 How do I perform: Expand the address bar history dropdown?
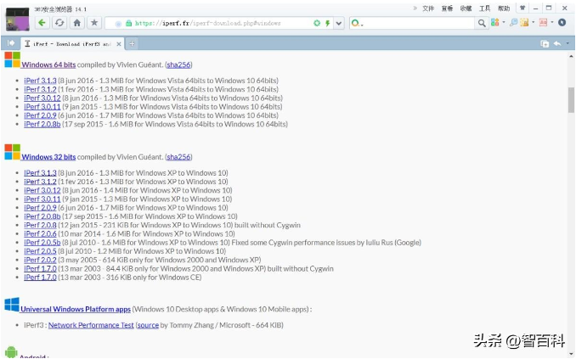coord(339,23)
